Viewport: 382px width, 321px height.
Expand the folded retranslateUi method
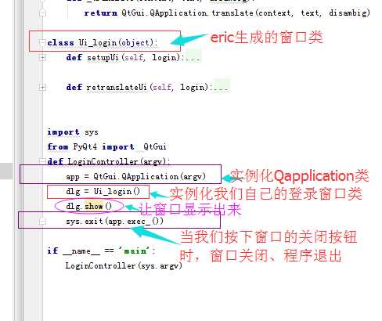pyautogui.click(x=42, y=87)
